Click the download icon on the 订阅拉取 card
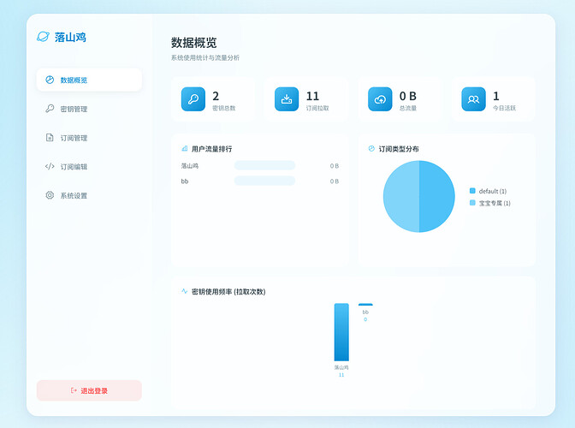Screen dimensions: 575x428 tap(287, 99)
